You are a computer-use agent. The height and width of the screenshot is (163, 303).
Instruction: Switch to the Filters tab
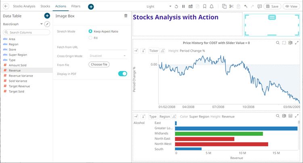tap(75, 6)
